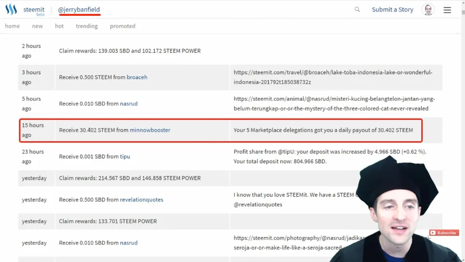Switch to the new tab

point(37,26)
